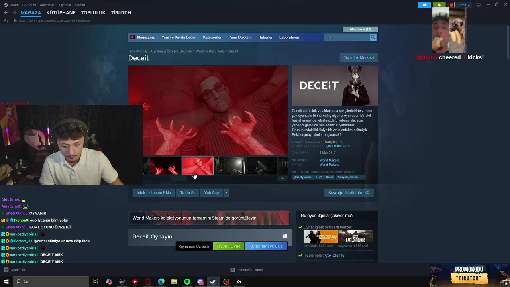Go to the MAĞAZA tab
Screen dimensions: 510x287
point(31,13)
